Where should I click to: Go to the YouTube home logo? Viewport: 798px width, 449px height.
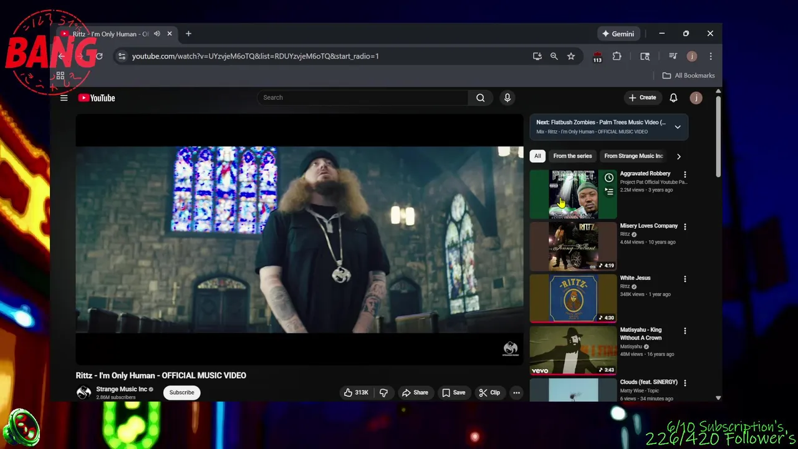pos(97,98)
